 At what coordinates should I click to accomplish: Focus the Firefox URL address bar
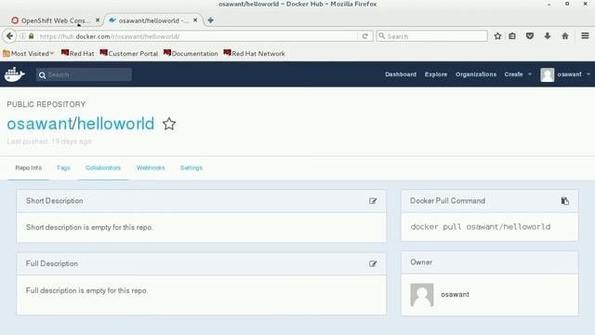click(x=197, y=36)
